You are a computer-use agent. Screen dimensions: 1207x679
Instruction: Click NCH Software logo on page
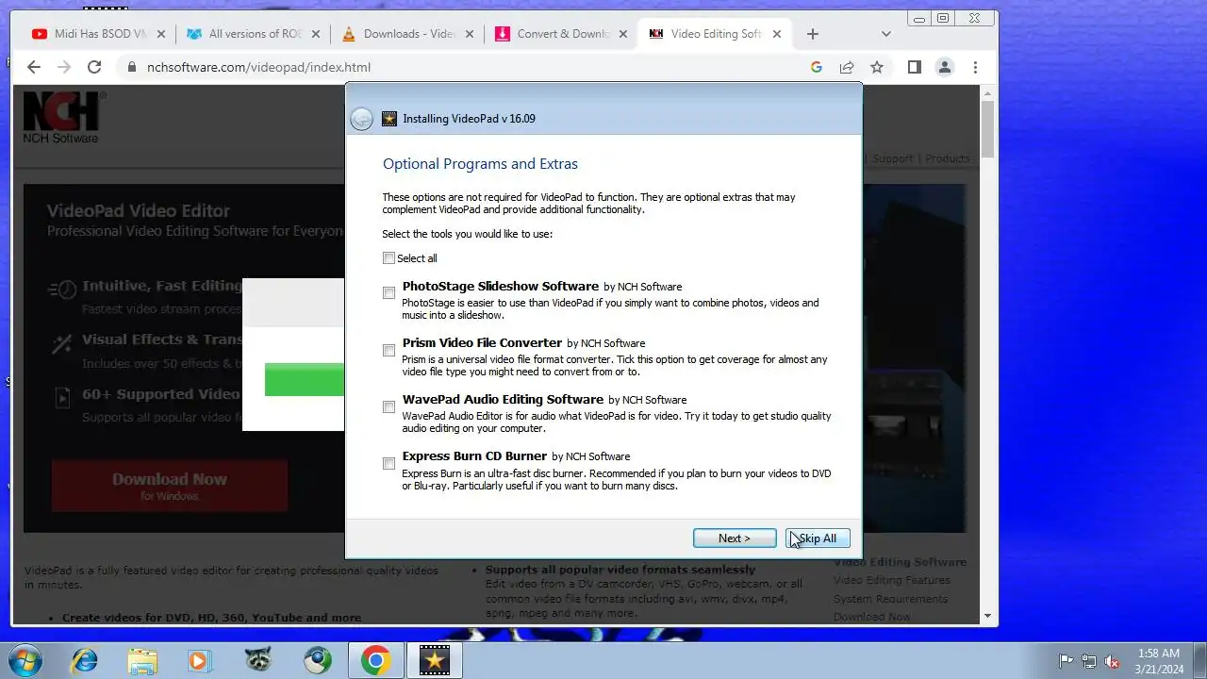tap(62, 117)
